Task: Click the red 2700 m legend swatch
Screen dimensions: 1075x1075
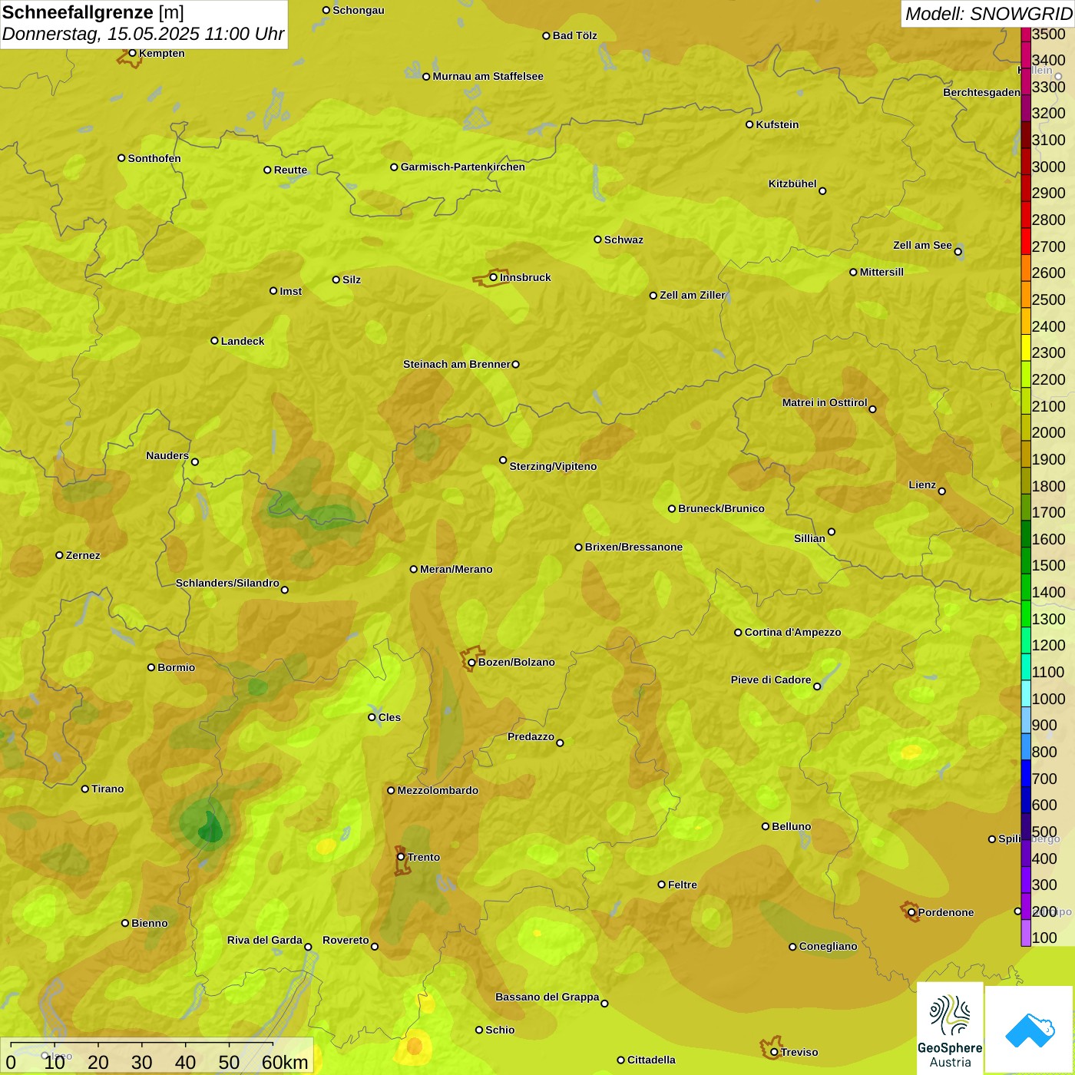Action: tap(1026, 241)
